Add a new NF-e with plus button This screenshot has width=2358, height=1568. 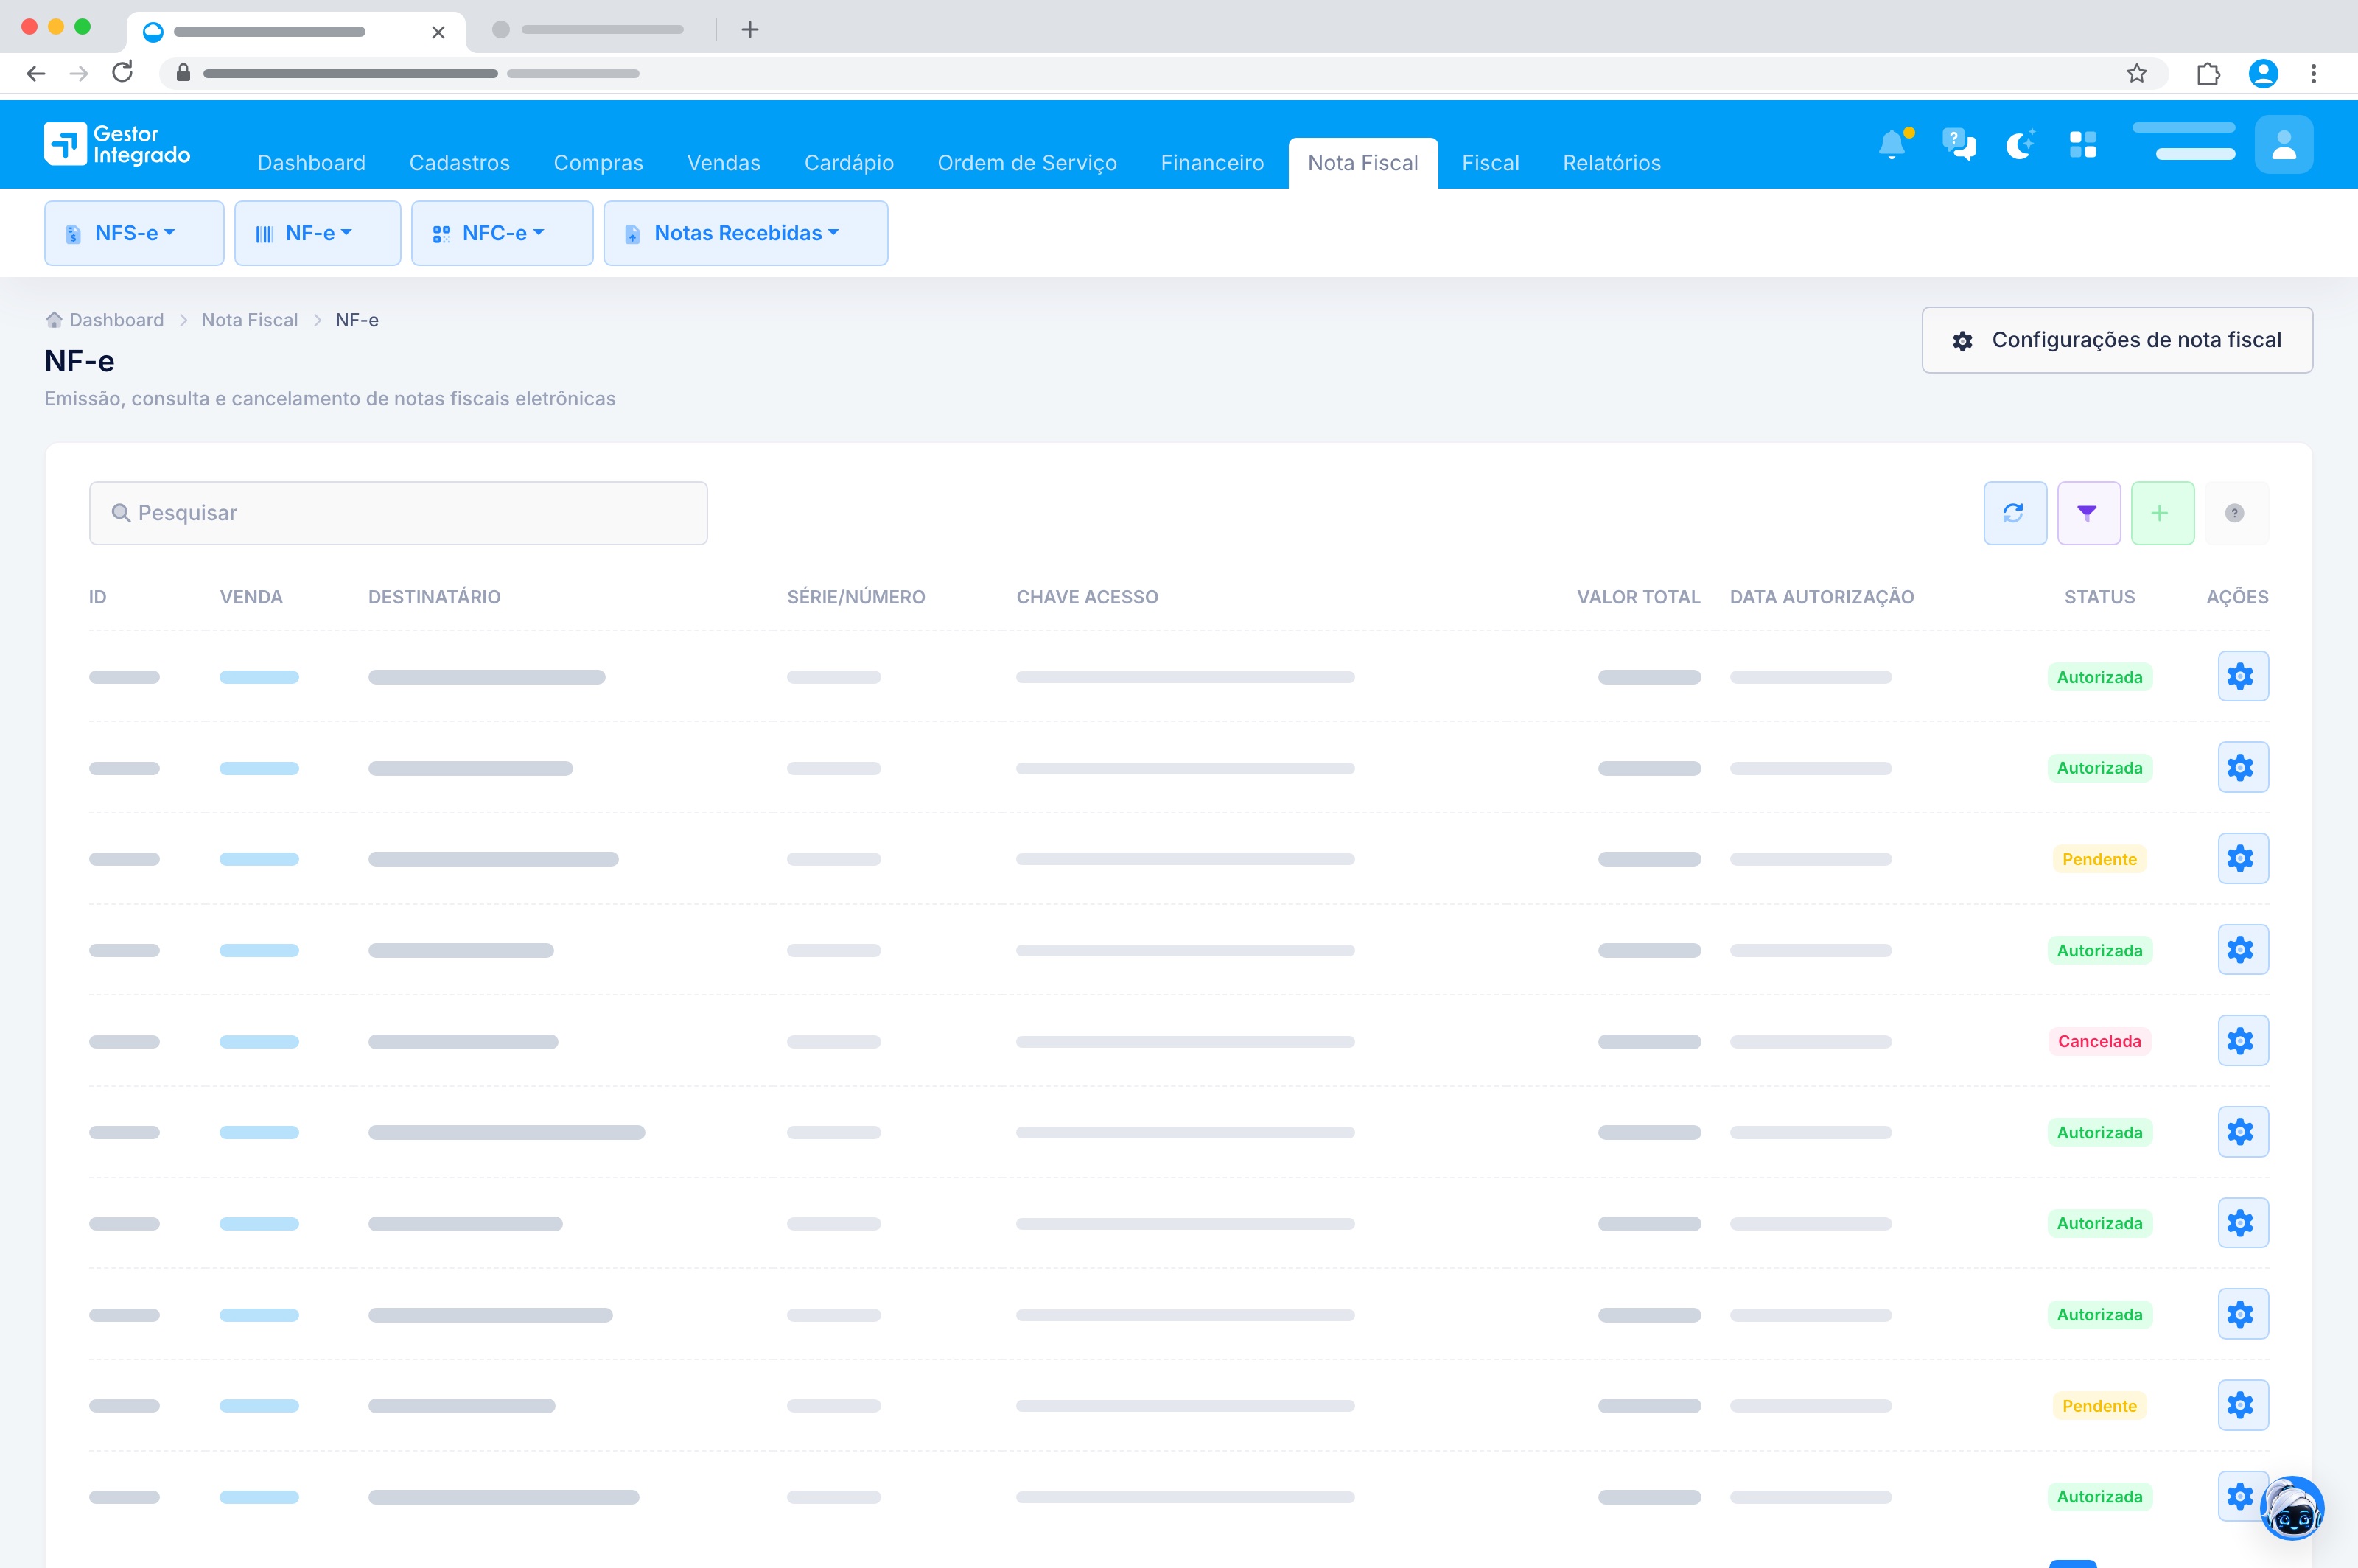click(2161, 513)
